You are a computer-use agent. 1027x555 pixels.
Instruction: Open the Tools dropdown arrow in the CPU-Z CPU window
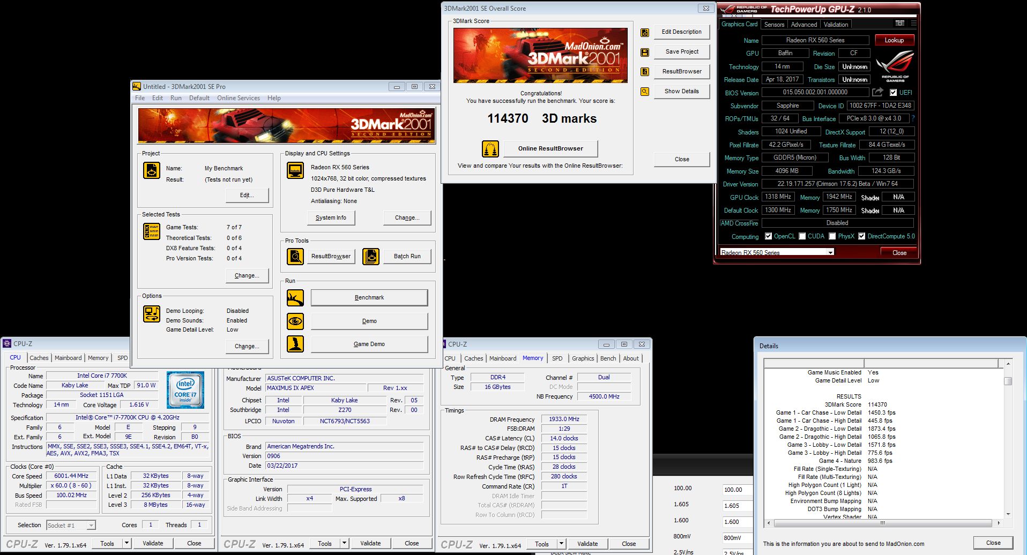127,543
